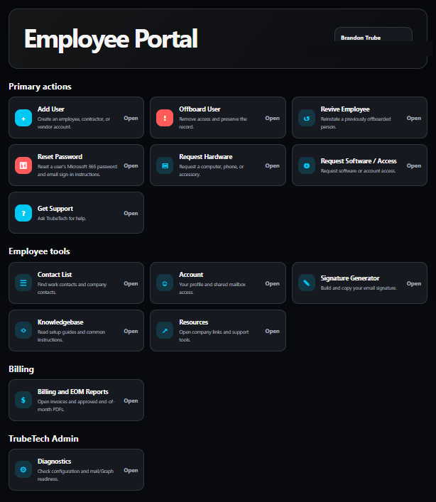Click the Employee Portal heading
The height and width of the screenshot is (502, 436).
click(111, 39)
